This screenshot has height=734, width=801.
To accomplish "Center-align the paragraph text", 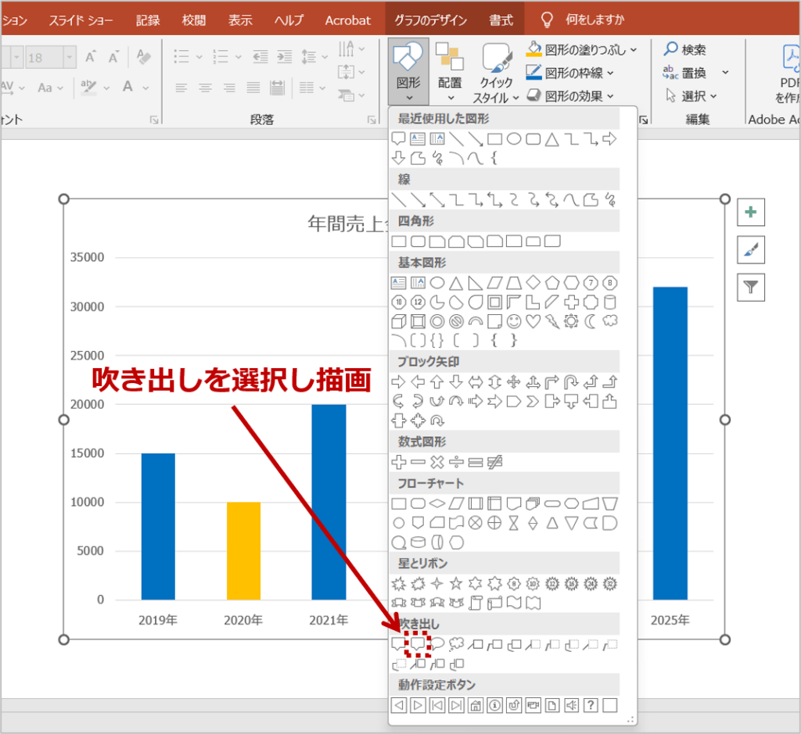I will click(205, 88).
